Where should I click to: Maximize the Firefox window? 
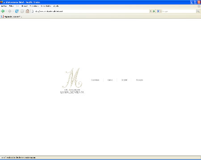click(x=195, y=2)
